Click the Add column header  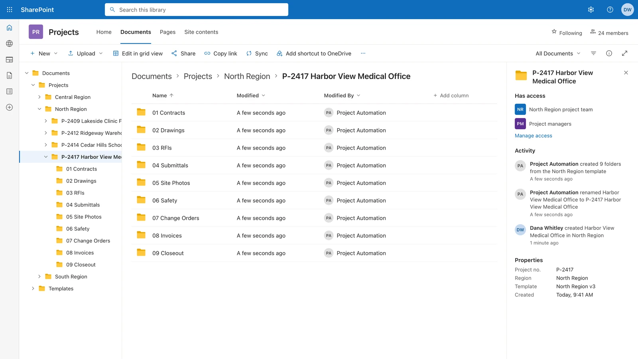tap(451, 95)
